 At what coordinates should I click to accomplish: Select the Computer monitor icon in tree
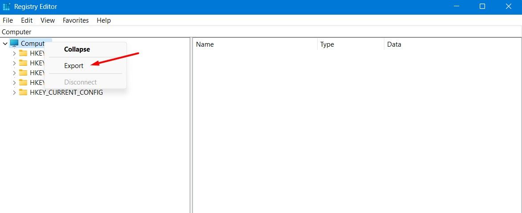coord(14,43)
